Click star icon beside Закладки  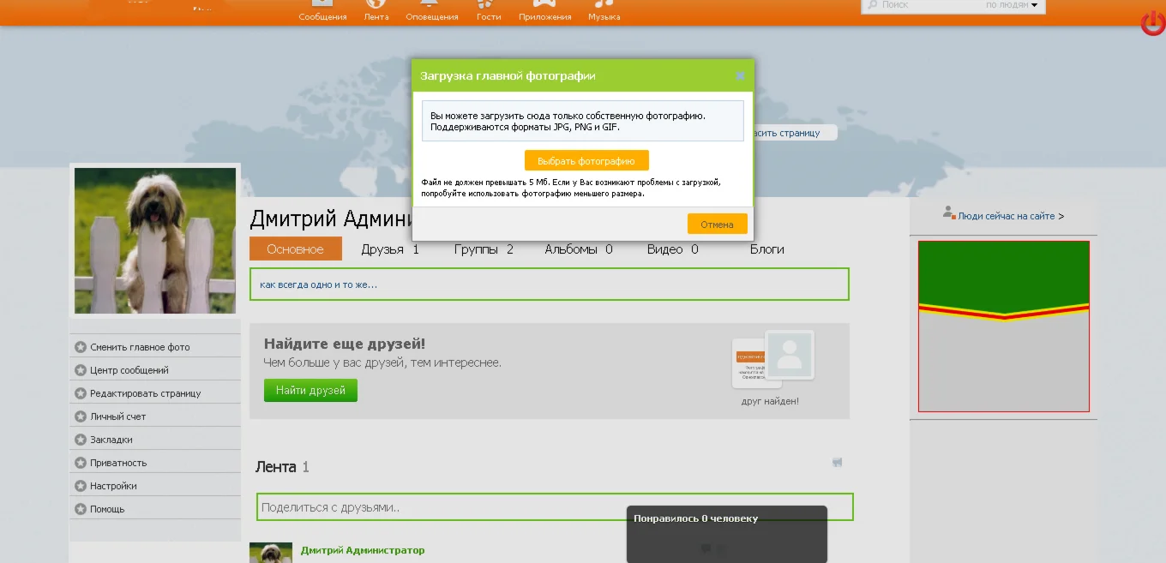point(81,440)
